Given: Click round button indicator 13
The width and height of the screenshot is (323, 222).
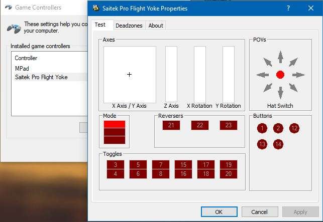Looking at the screenshot, I should 262,144.
